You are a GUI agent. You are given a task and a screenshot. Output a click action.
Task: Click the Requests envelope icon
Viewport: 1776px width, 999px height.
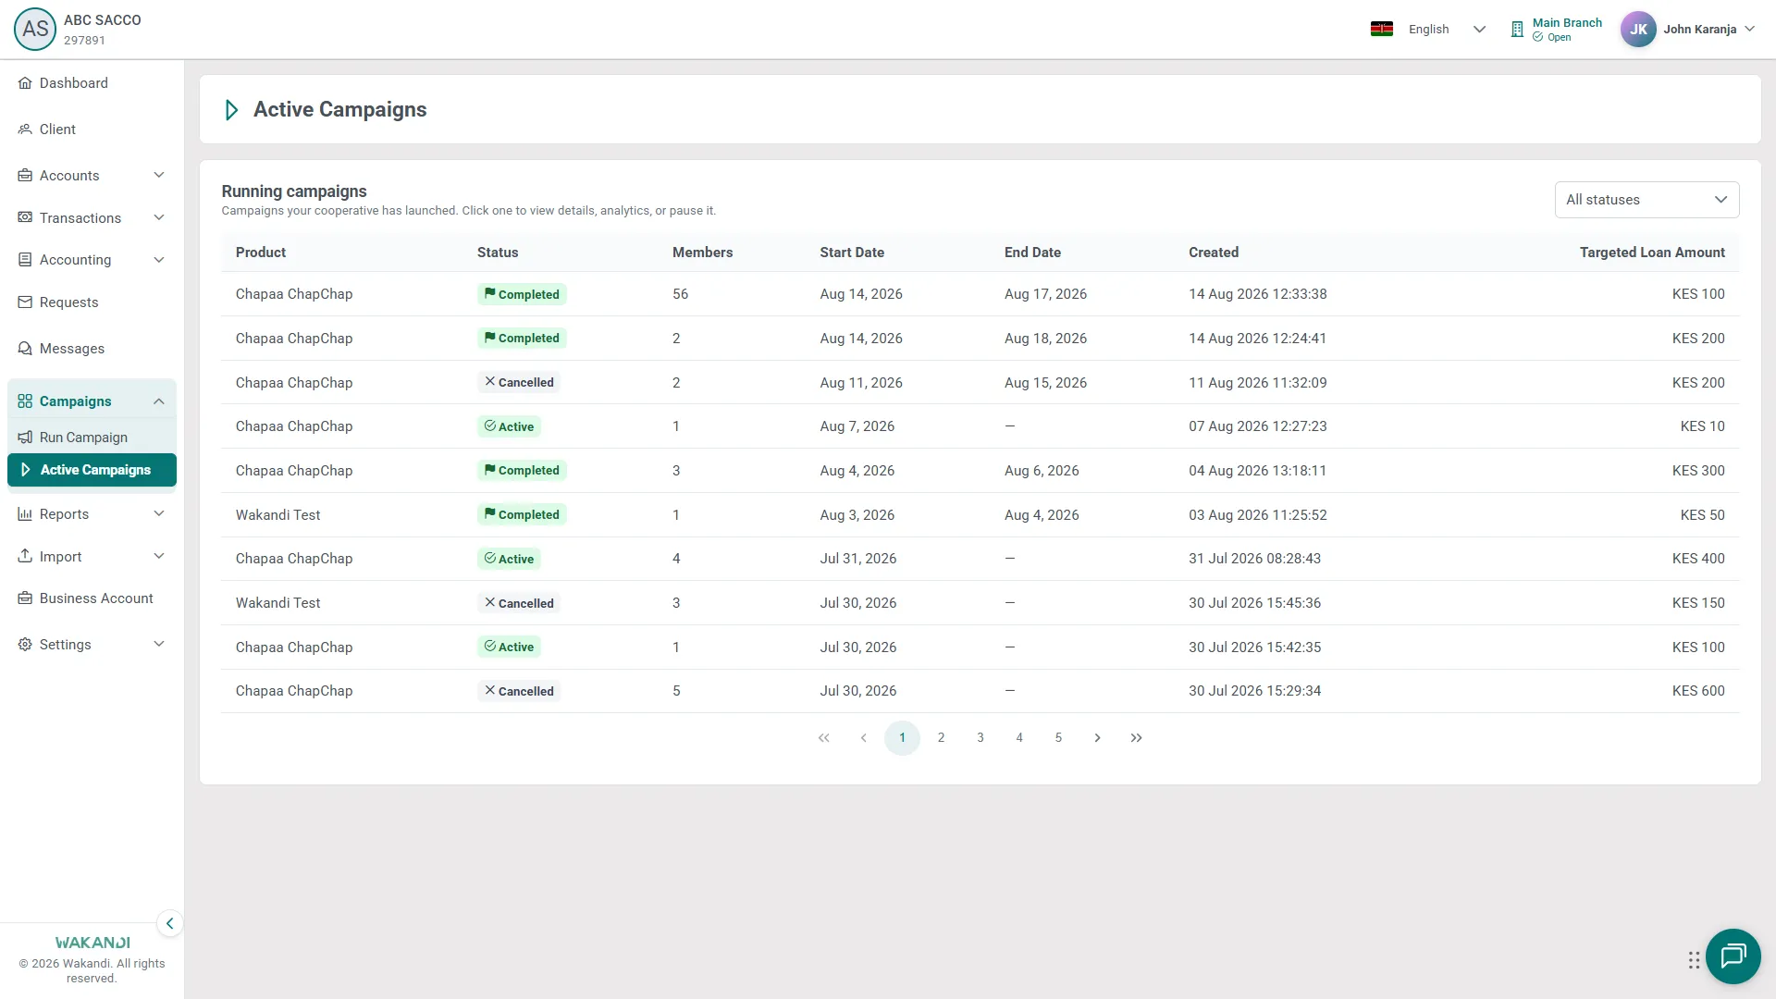tap(25, 302)
